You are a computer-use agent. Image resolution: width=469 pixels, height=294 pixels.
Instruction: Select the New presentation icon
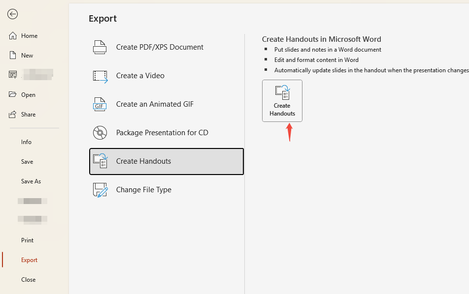(x=13, y=56)
